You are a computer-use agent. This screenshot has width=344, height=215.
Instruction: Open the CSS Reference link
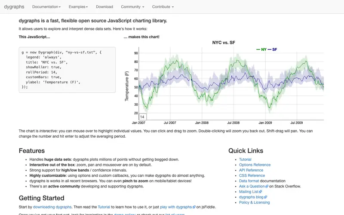(x=252, y=175)
